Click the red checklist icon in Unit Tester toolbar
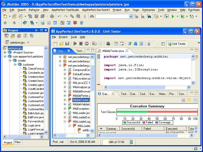203x152 pixels. 141,44
